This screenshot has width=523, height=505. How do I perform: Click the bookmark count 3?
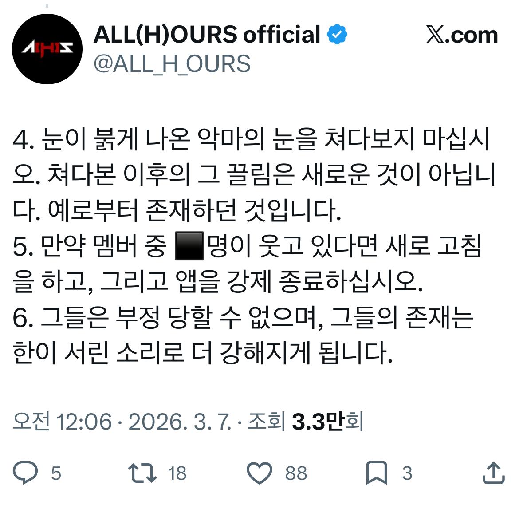pos(407,473)
